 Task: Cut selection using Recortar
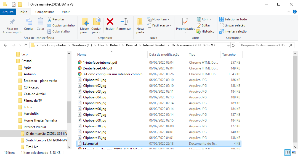click(56, 19)
